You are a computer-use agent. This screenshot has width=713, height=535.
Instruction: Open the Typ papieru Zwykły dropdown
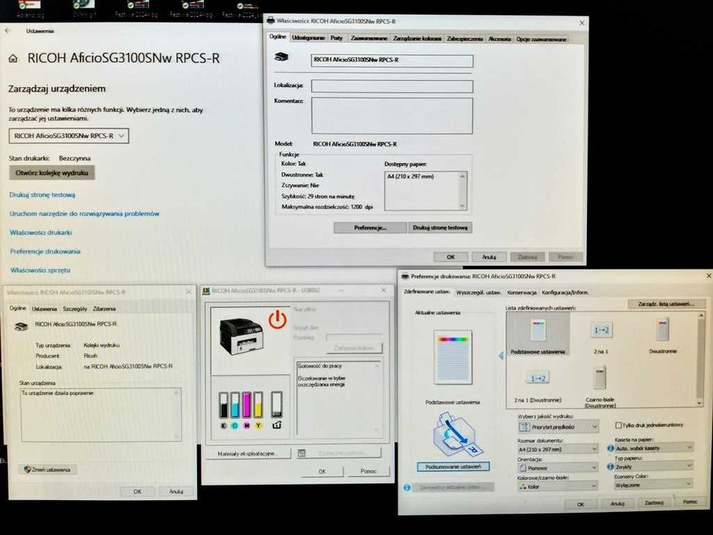click(654, 466)
